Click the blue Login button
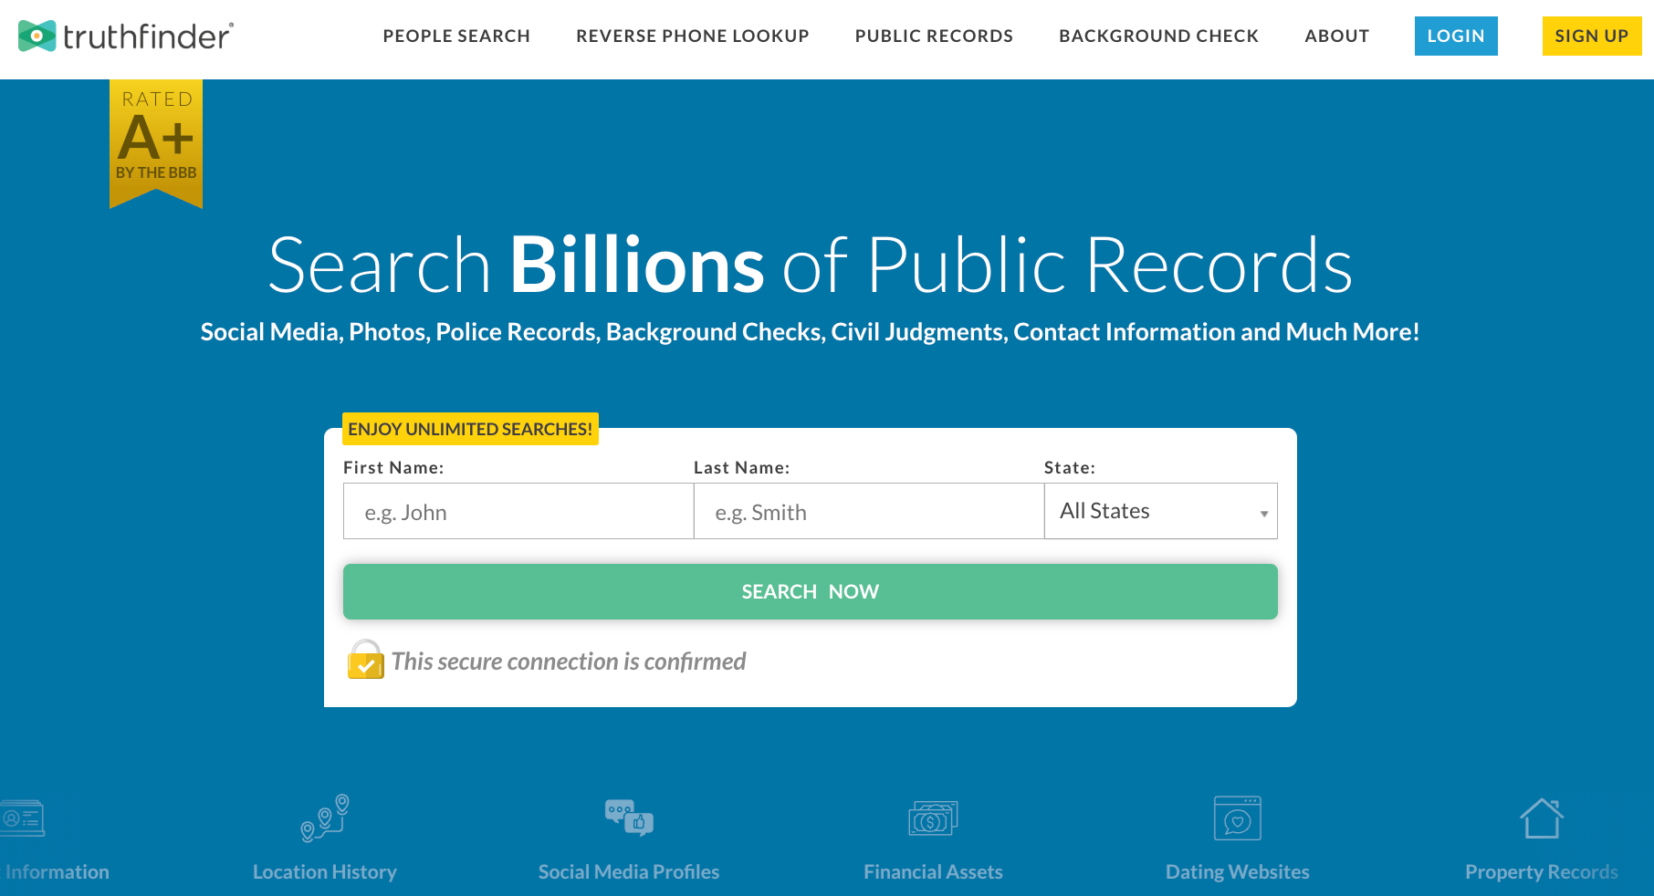This screenshot has width=1654, height=896. click(x=1456, y=36)
